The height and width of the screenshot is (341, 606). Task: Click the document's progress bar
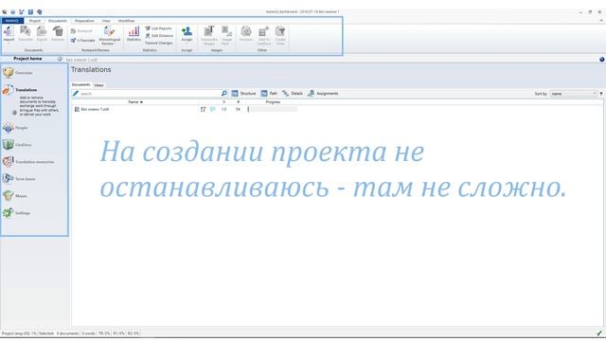coord(273,110)
